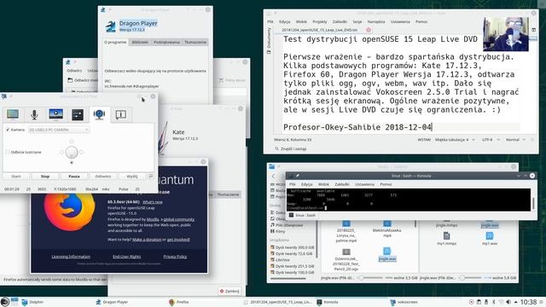Enable the mirrored image checkbox in Vokoscreen
The image size is (546, 307).
(x=8, y=152)
